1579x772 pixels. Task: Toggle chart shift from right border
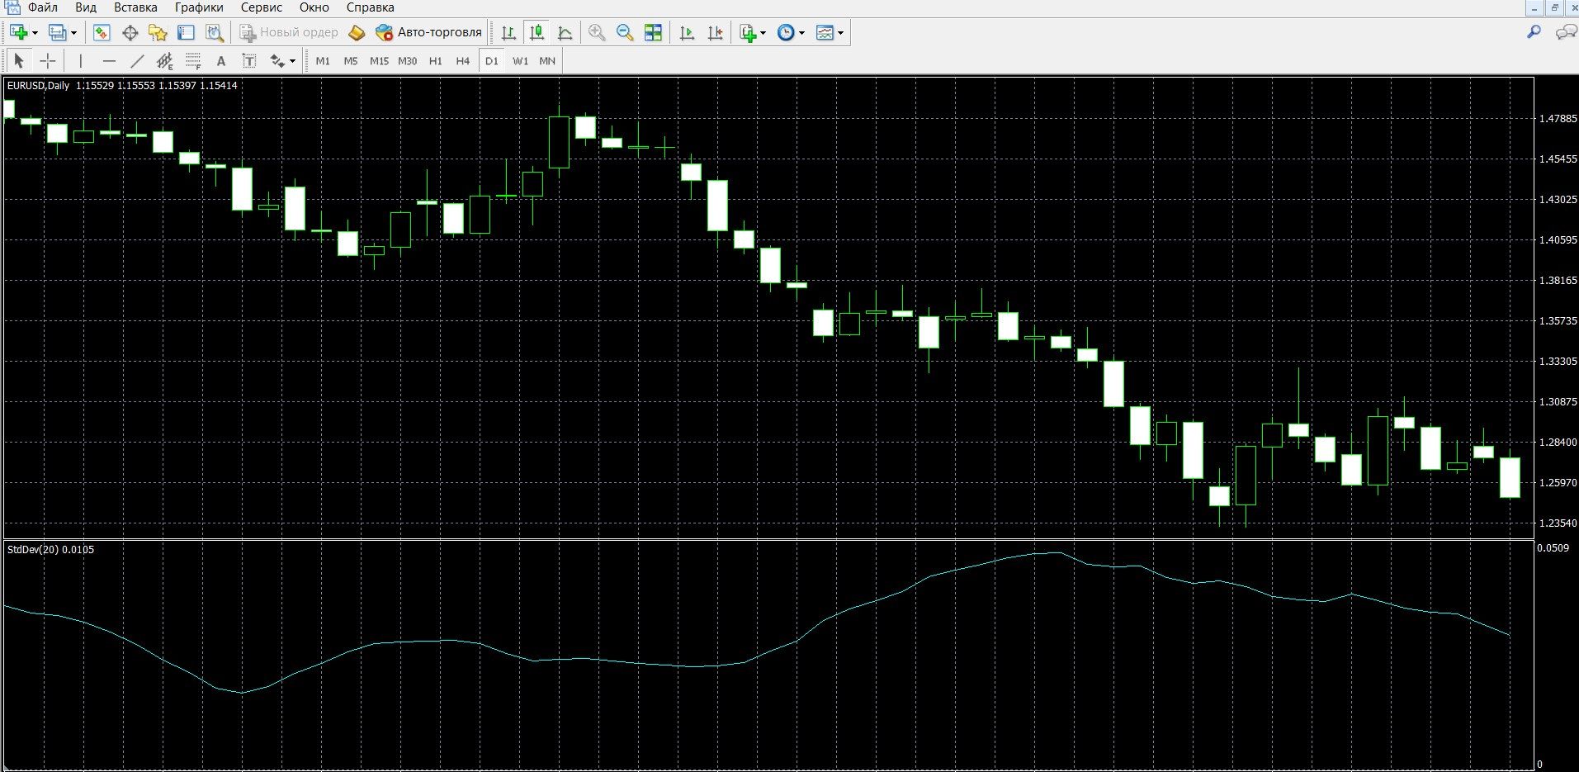point(715,32)
